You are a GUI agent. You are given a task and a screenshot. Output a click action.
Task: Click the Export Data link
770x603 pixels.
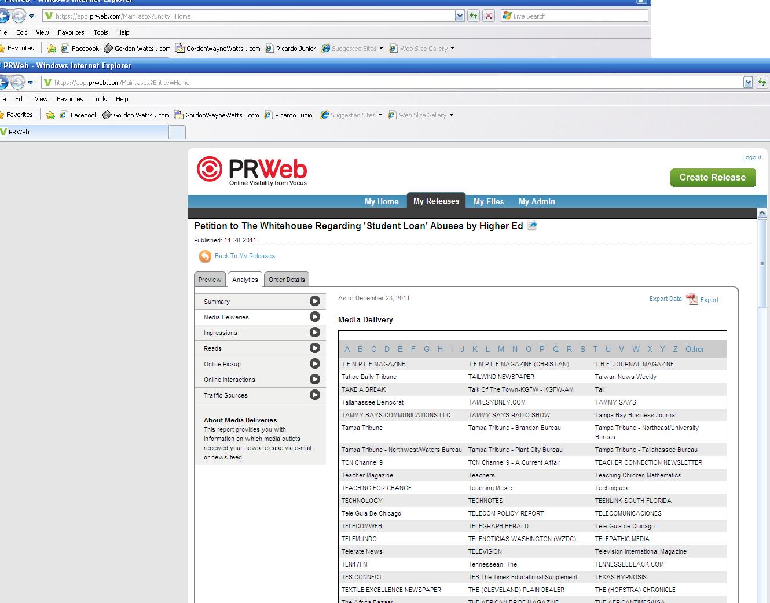pos(665,299)
